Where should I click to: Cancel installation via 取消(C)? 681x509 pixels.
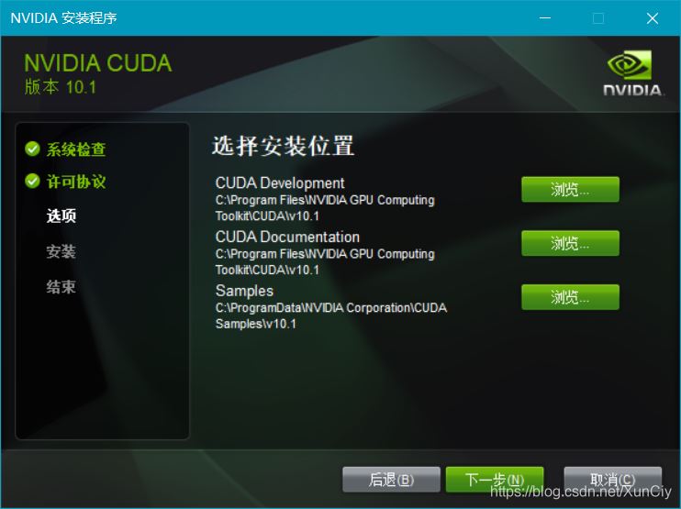[x=612, y=480]
